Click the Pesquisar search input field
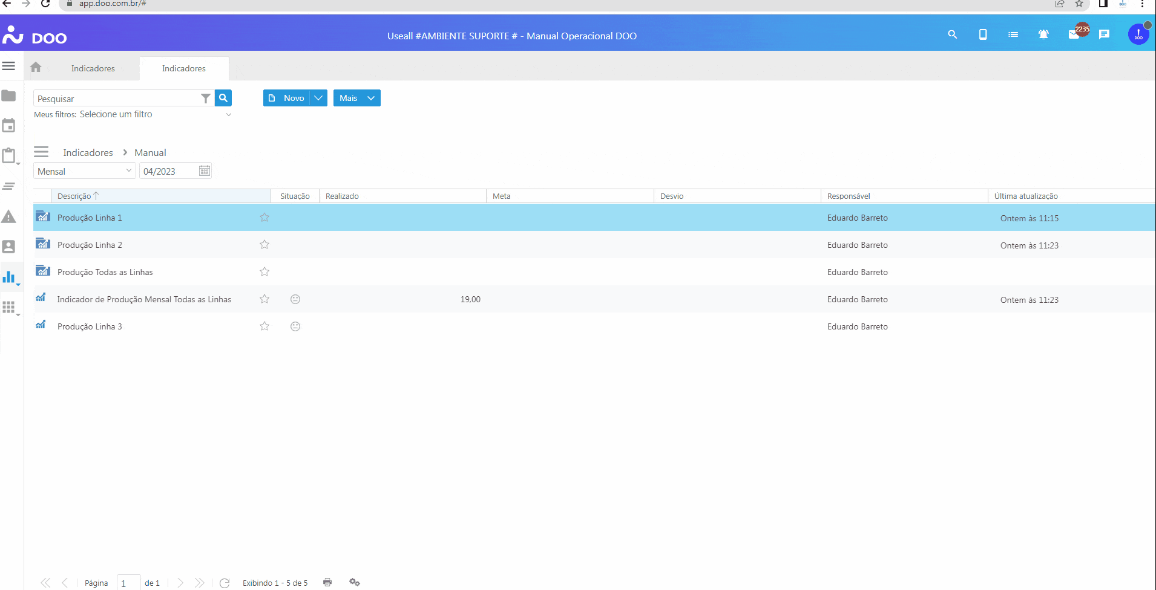Image resolution: width=1156 pixels, height=590 pixels. (x=117, y=99)
